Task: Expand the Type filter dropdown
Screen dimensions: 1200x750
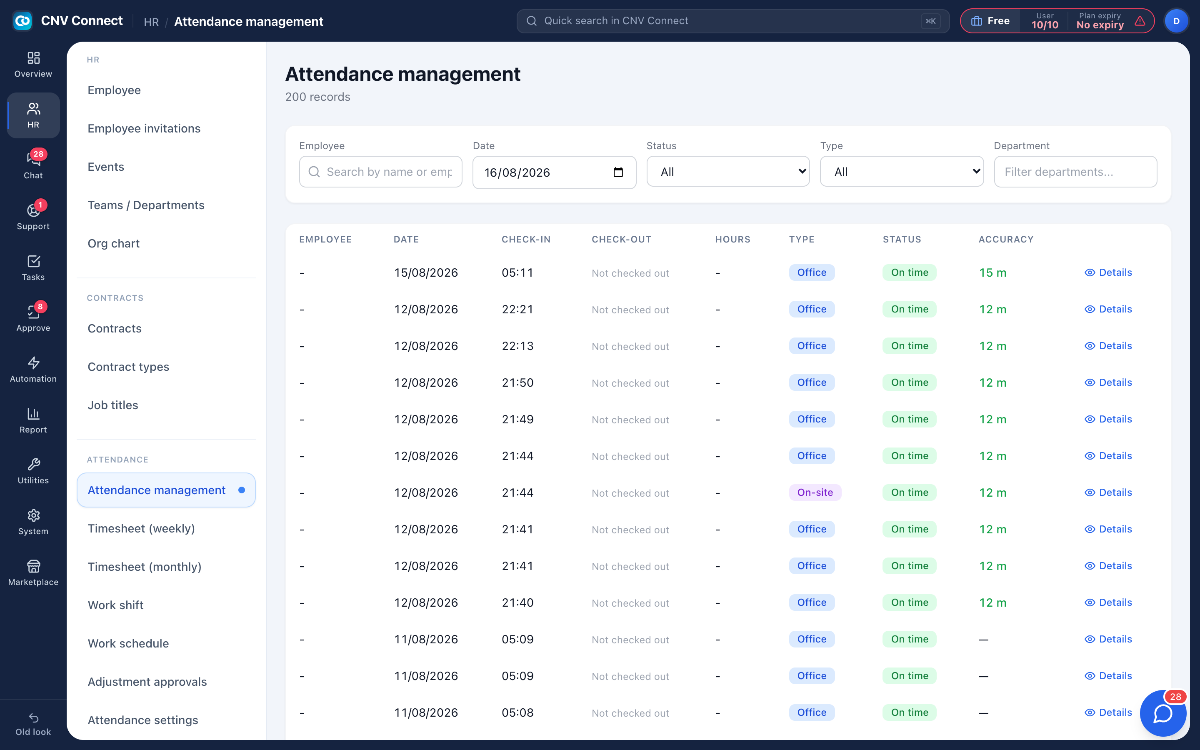Action: click(x=902, y=172)
